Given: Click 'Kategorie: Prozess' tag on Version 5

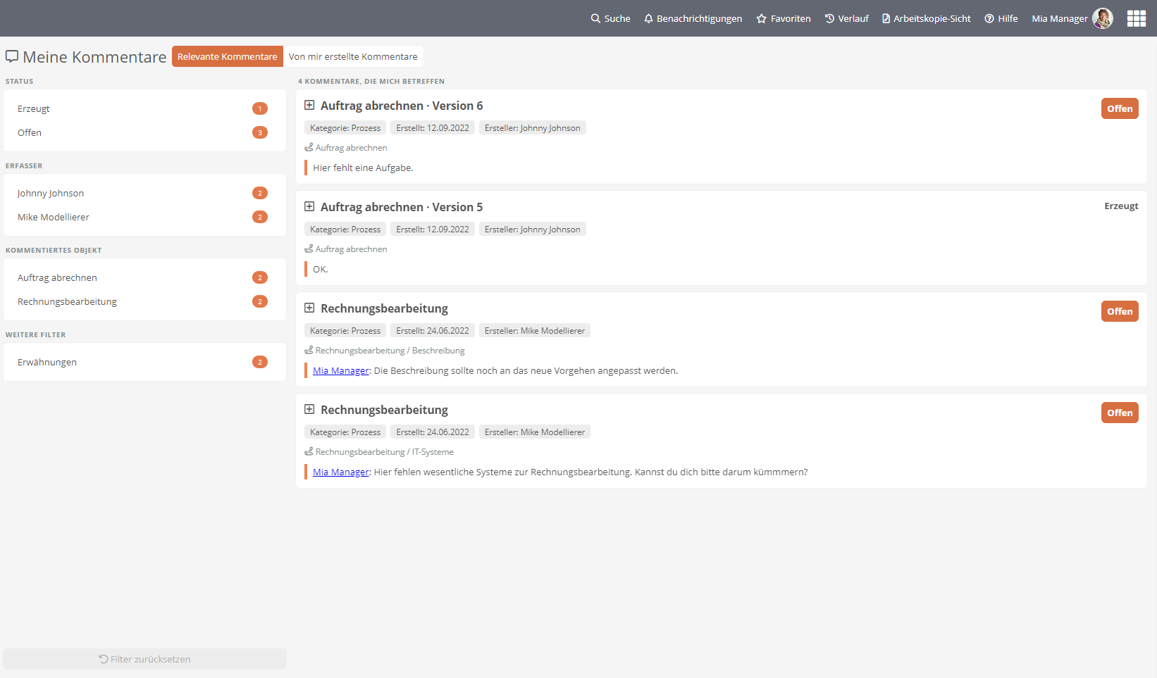Looking at the screenshot, I should click(345, 230).
